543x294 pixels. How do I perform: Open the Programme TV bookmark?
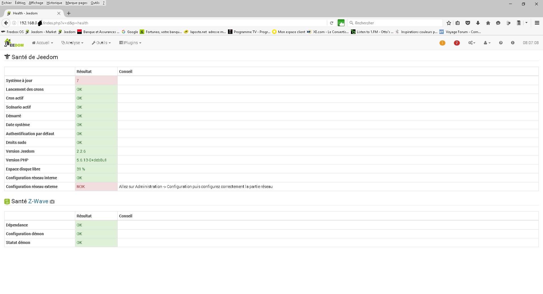pyautogui.click(x=249, y=32)
